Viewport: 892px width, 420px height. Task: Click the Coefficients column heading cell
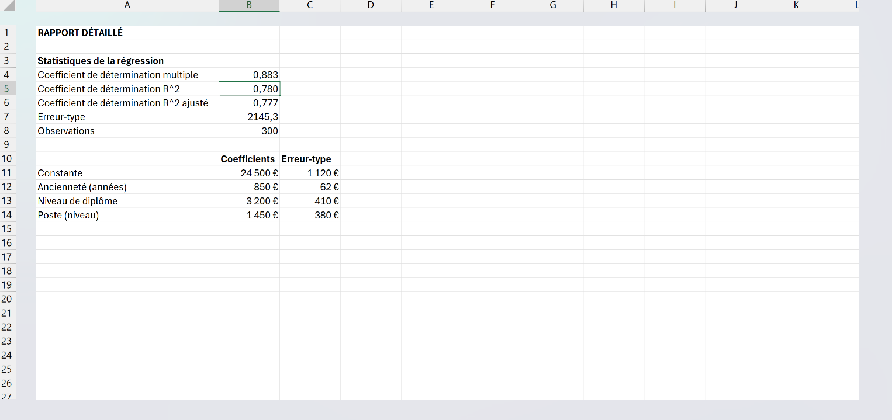pos(249,159)
